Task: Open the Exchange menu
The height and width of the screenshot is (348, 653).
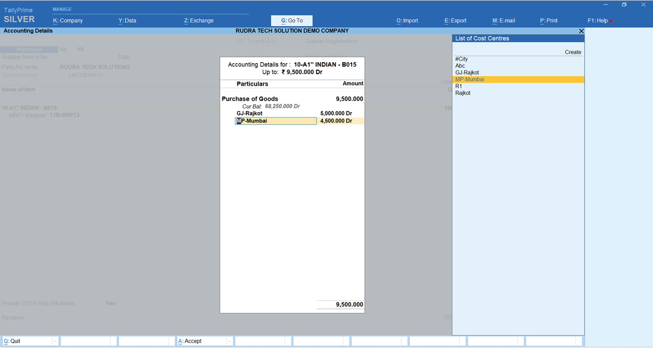Action: (199, 21)
